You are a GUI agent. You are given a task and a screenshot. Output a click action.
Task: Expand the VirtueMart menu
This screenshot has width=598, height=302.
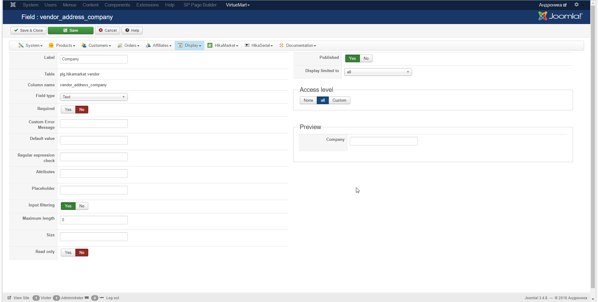(238, 5)
